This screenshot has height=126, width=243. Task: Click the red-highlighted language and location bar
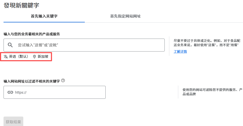click(26, 57)
